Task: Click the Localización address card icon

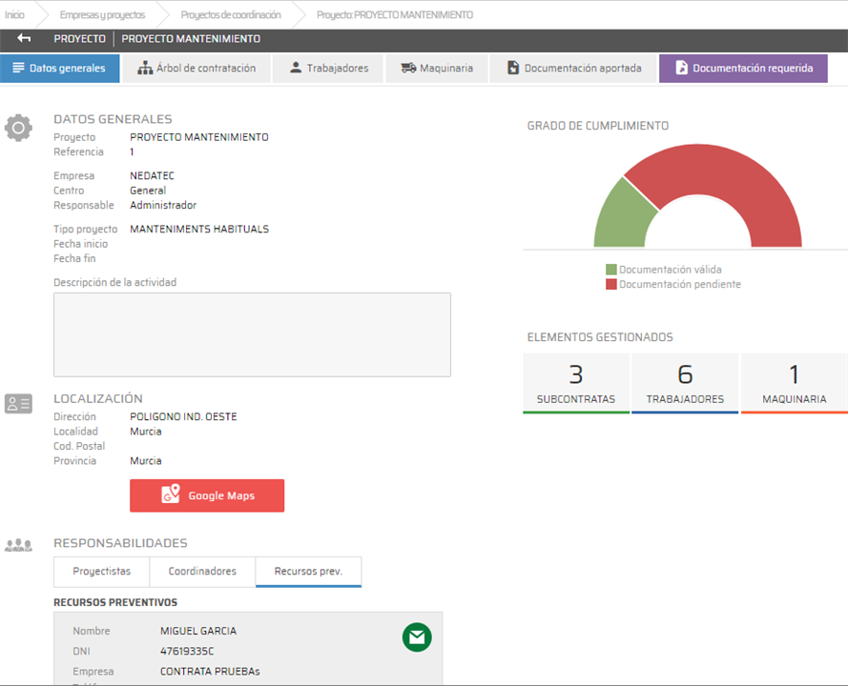Action: click(18, 404)
